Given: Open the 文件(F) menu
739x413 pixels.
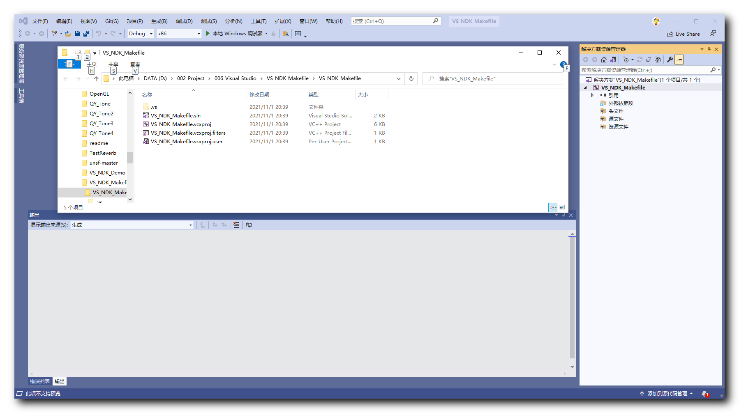Looking at the screenshot, I should pyautogui.click(x=40, y=21).
